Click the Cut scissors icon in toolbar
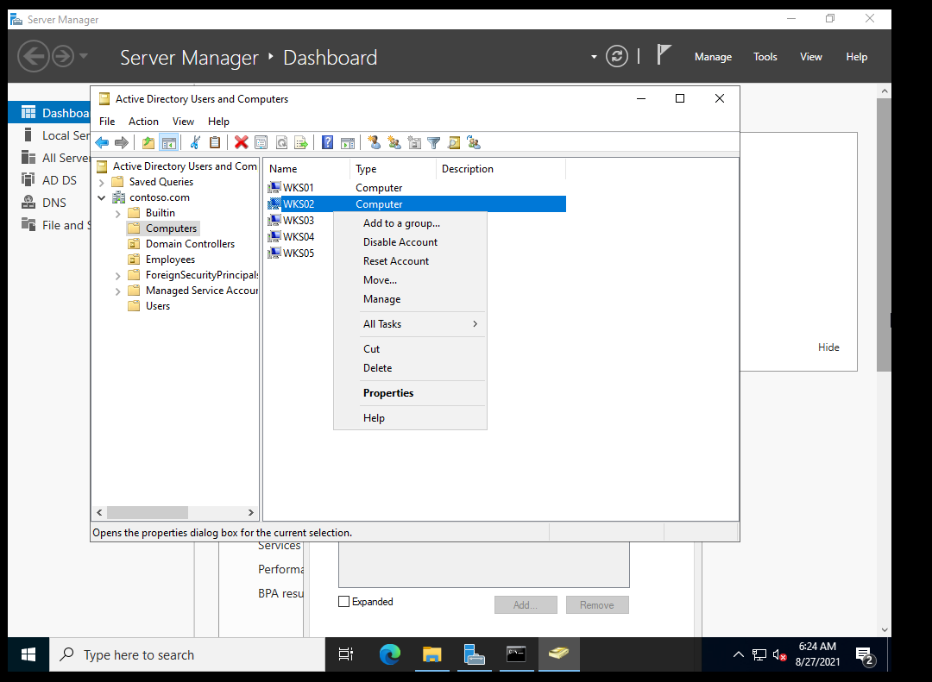The image size is (932, 682). [195, 142]
